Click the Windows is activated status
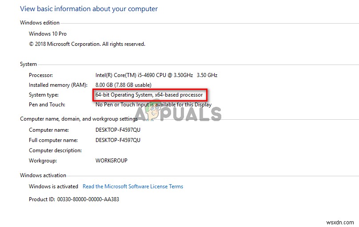Screen dimensions: 359x227 (x=54, y=186)
